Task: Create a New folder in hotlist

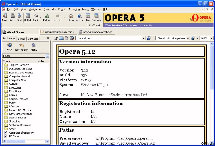Action: (21, 47)
